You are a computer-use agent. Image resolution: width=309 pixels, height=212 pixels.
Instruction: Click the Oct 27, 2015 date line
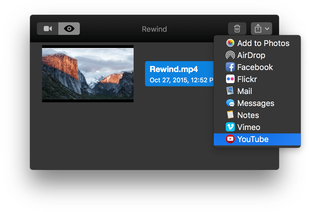(x=181, y=80)
